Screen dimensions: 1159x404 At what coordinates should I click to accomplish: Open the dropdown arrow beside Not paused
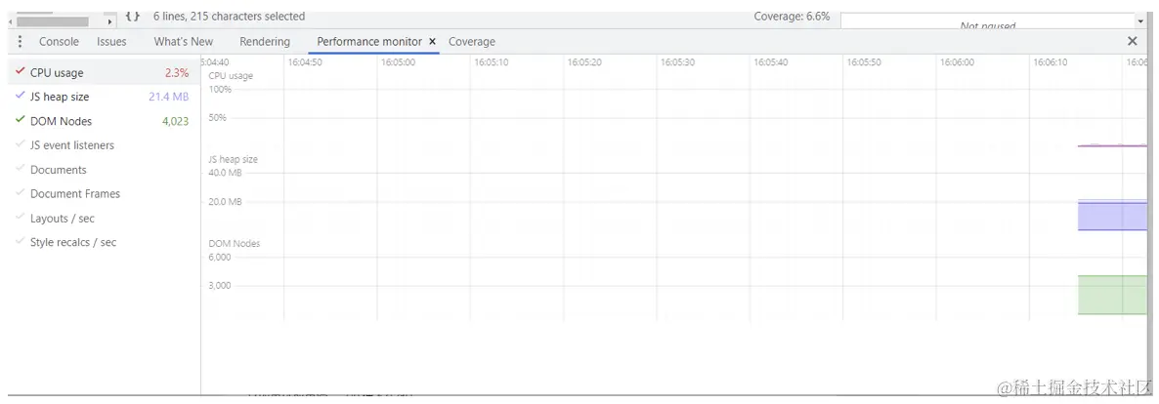pos(1139,22)
